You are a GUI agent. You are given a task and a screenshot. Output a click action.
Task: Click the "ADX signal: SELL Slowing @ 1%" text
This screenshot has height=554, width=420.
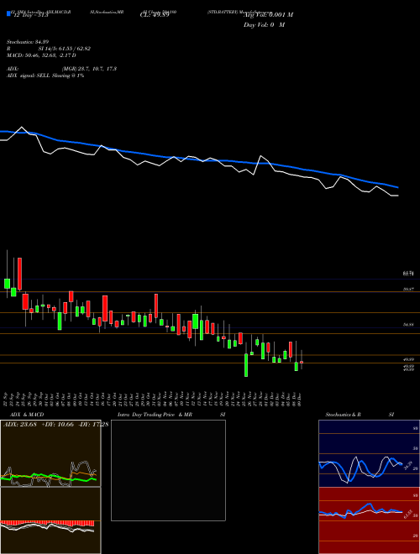(45, 76)
